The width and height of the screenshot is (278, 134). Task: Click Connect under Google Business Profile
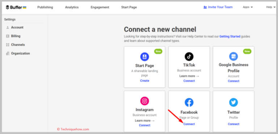[234, 81]
